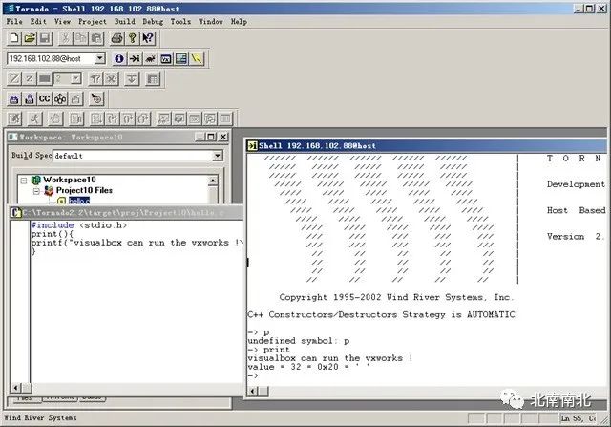Click 'undefined symbol: p' in shell

pos(299,341)
